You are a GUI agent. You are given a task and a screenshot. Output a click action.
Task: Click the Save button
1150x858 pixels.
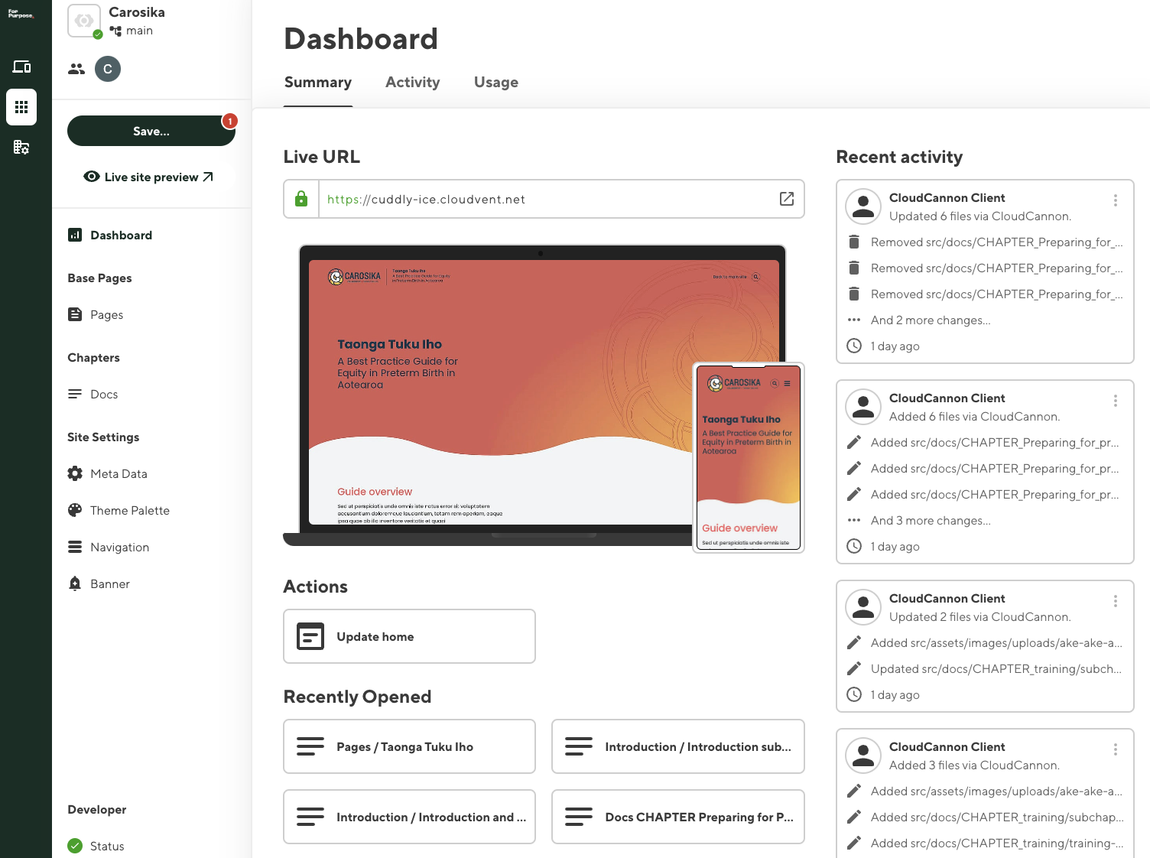coord(151,131)
